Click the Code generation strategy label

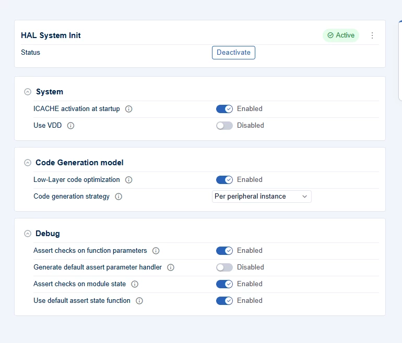(x=72, y=197)
